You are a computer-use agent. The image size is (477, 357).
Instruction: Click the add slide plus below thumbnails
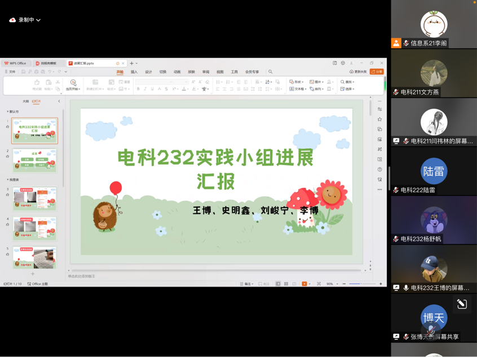click(33, 274)
